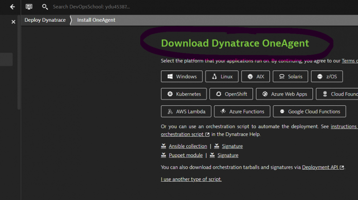Click the Google Cloud Functions icon
This screenshot has width=358, height=200.
(282, 112)
